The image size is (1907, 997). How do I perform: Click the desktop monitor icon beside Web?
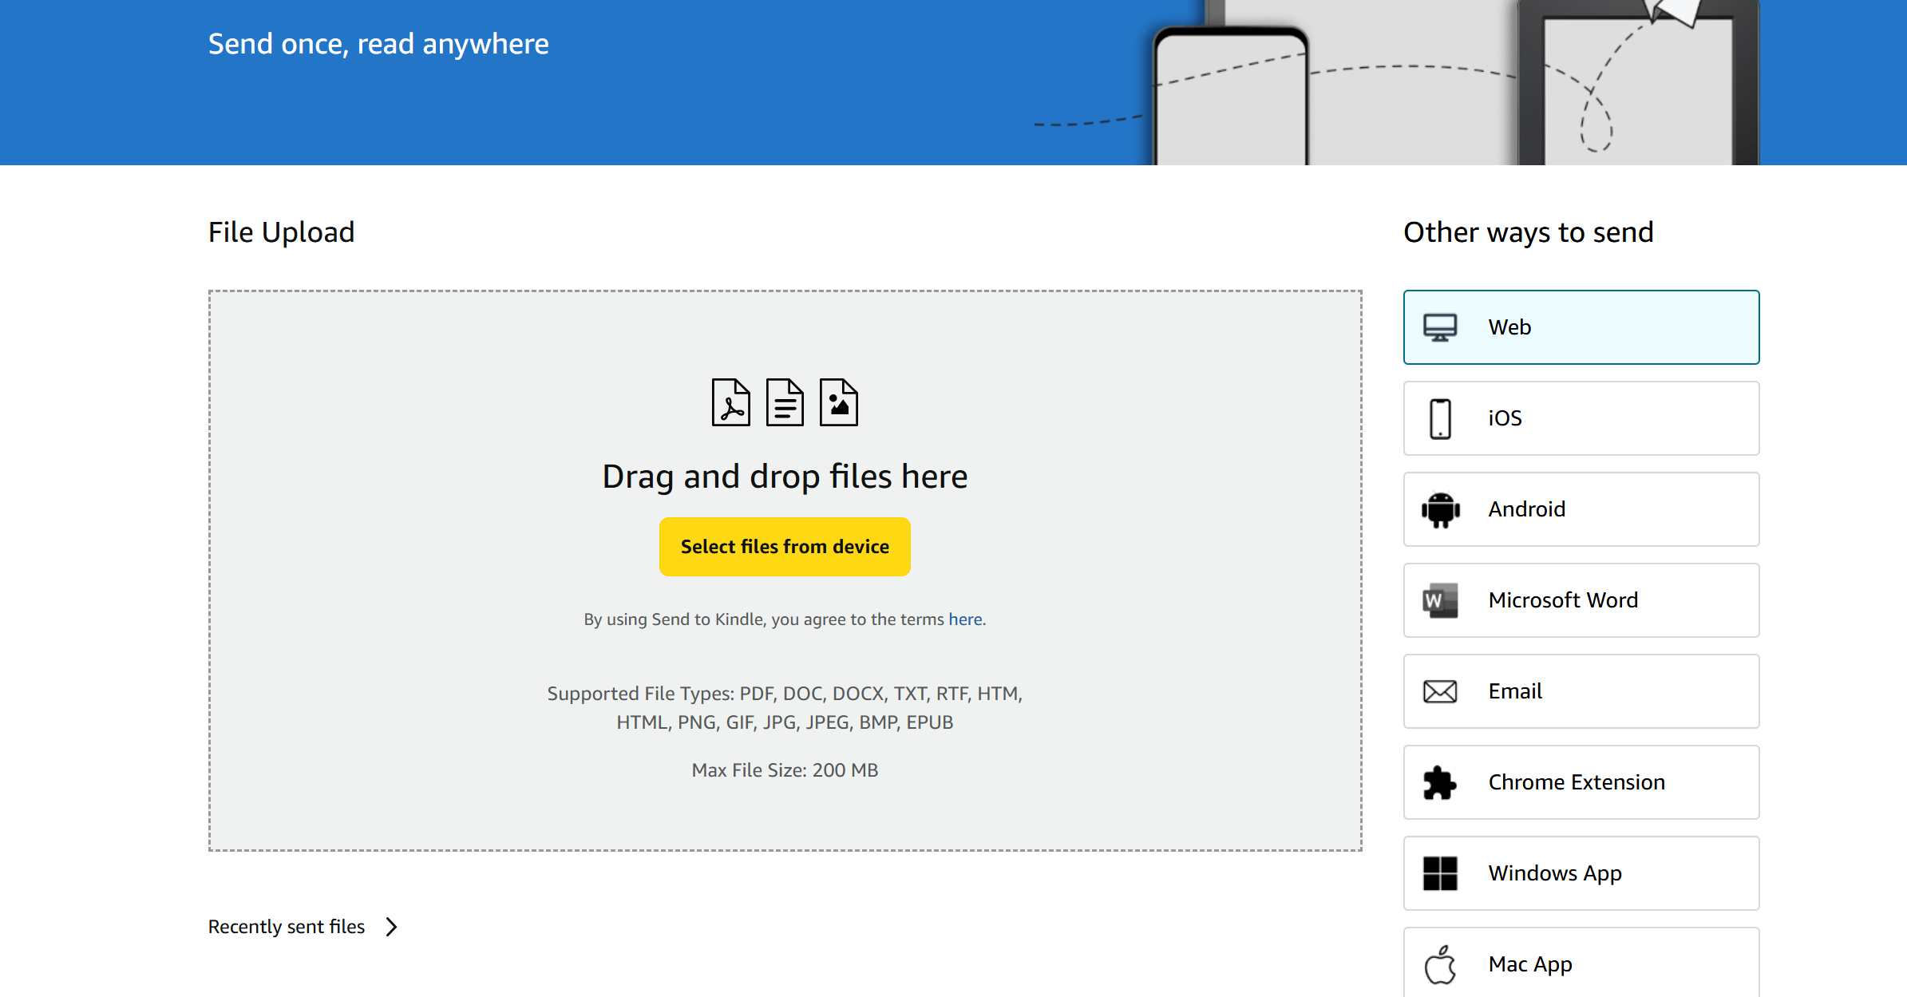[1440, 327]
